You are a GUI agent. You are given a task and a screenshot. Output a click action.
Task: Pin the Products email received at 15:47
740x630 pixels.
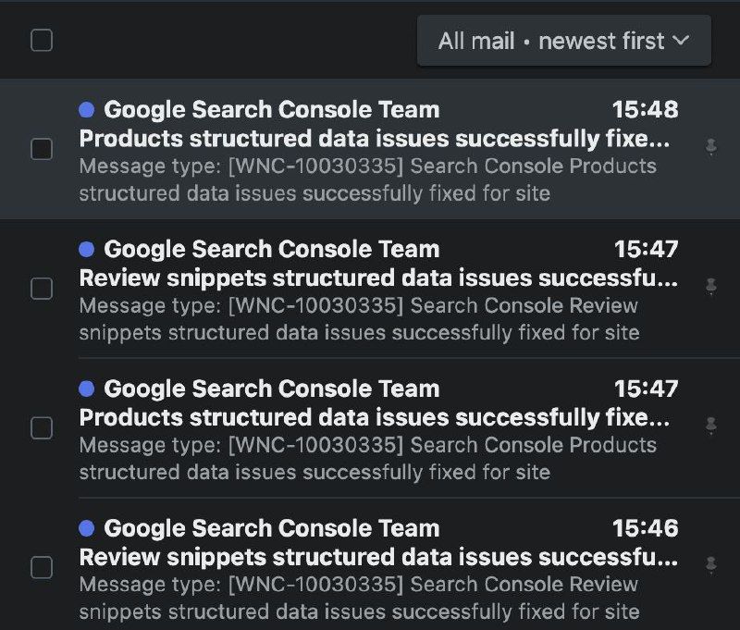[710, 426]
